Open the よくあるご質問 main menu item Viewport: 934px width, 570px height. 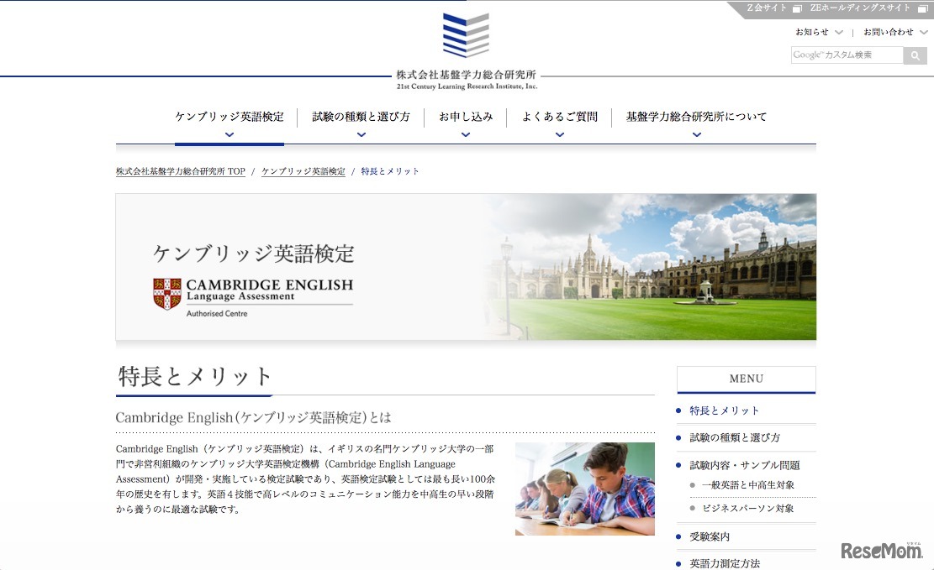click(x=559, y=117)
